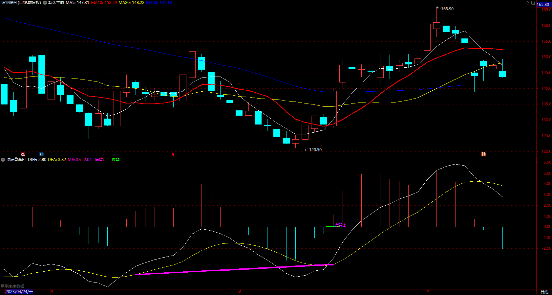Open dropdown next to 德业股份 title
The height and width of the screenshot is (295, 552).
(x=45, y=3)
